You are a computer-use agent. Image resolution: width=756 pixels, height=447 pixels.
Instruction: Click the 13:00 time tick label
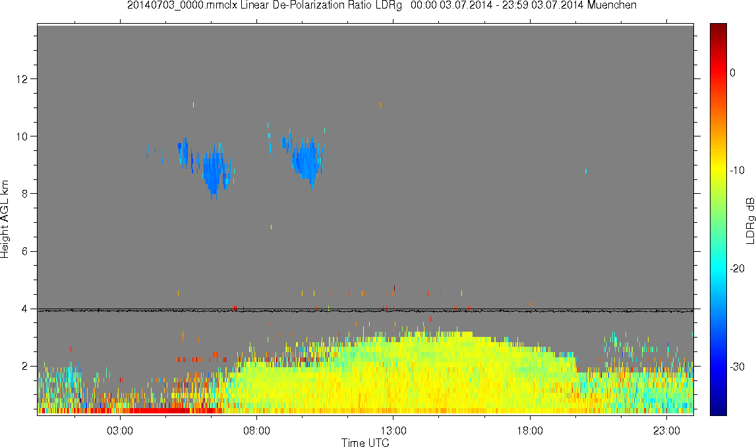pyautogui.click(x=393, y=430)
